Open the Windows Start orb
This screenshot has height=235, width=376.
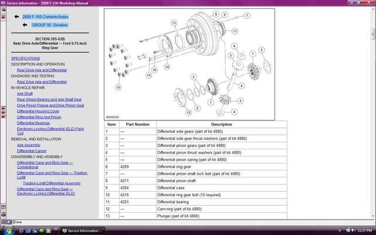(8, 230)
